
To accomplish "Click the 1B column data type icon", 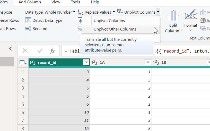I will tap(156, 63).
